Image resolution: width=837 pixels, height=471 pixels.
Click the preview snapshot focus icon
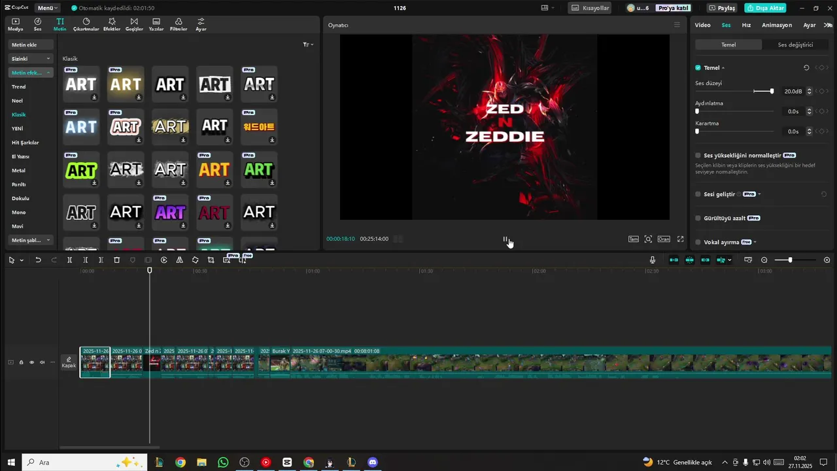click(x=648, y=239)
